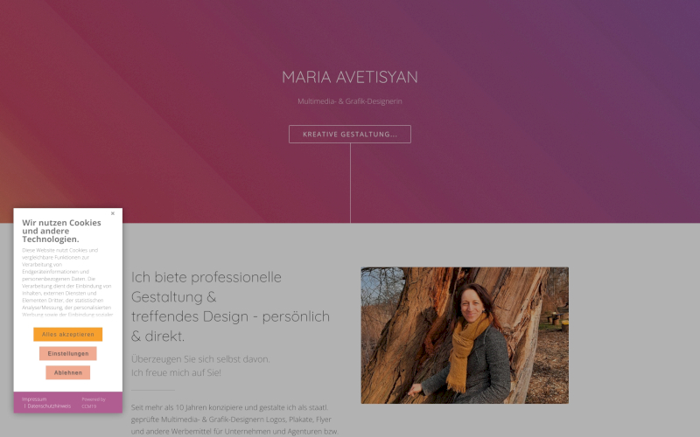Click the 'treffendes Design - persönlich' line
Image resolution: width=700 pixels, height=437 pixels.
(230, 316)
